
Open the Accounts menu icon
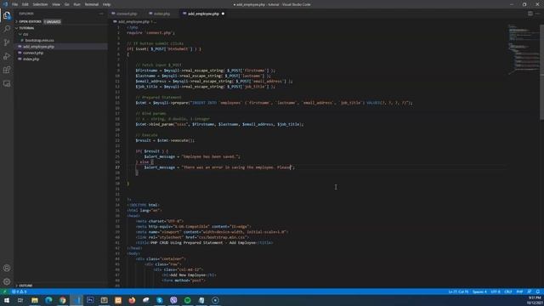point(7,269)
